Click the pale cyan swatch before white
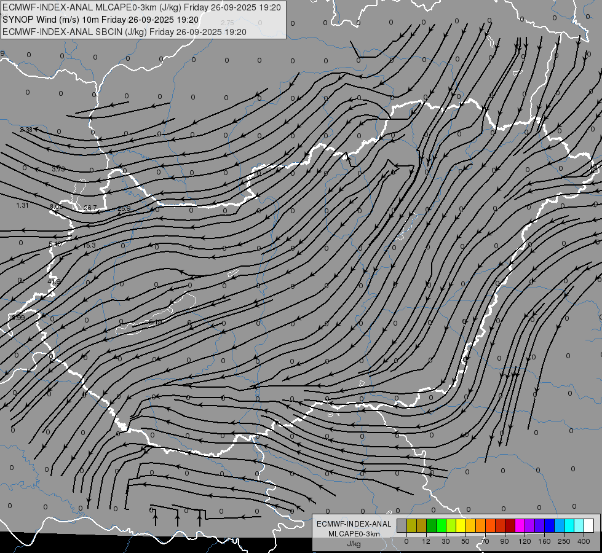The image size is (602, 553). pos(579,525)
